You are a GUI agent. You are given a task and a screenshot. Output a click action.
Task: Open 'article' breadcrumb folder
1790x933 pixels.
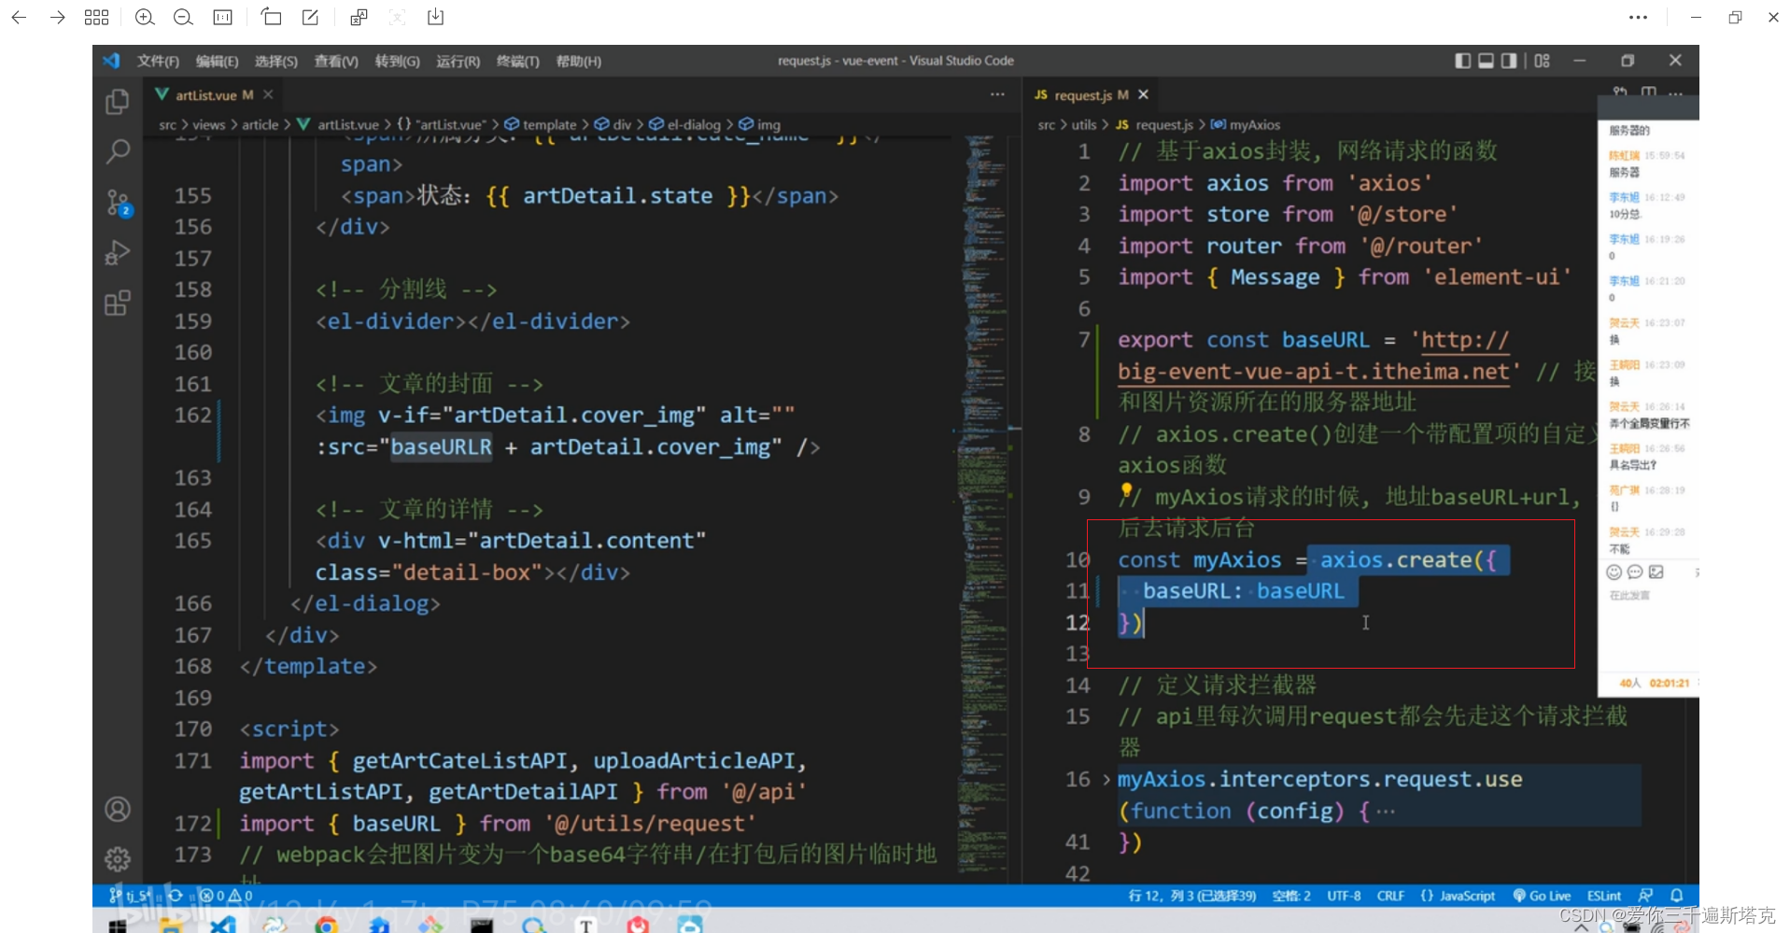[x=261, y=124]
